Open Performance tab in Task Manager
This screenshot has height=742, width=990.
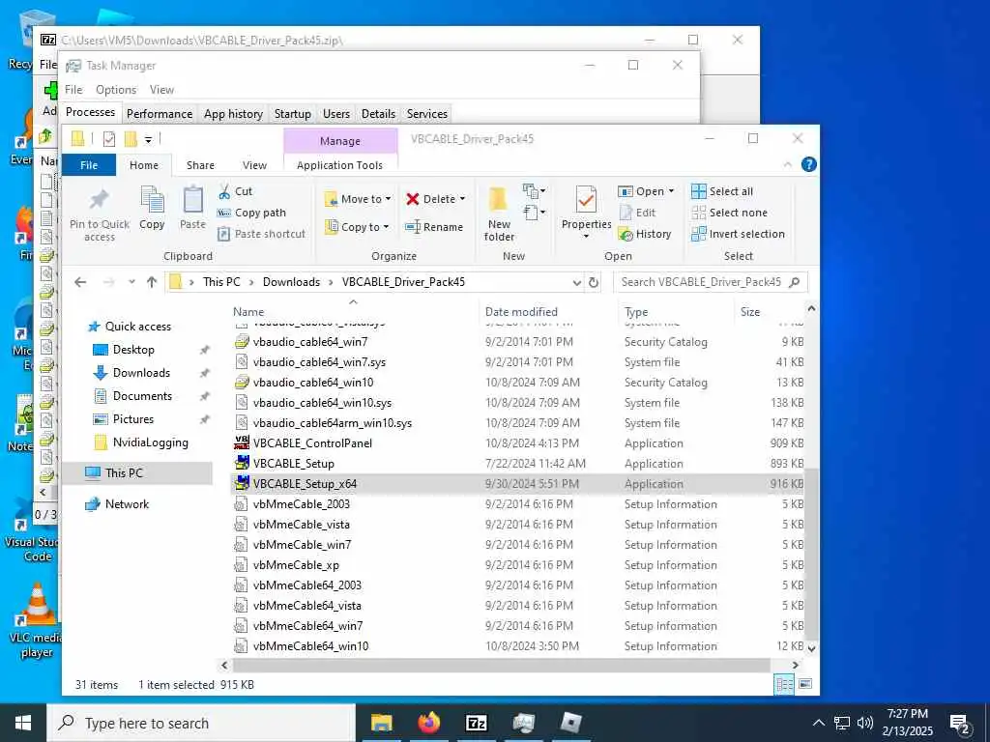pyautogui.click(x=160, y=114)
